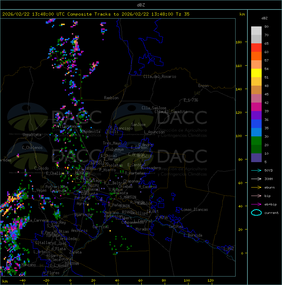This screenshot has width=282, height=285.
Task: Click the 'Catitas' map label
Action: pyautogui.click(x=176, y=226)
